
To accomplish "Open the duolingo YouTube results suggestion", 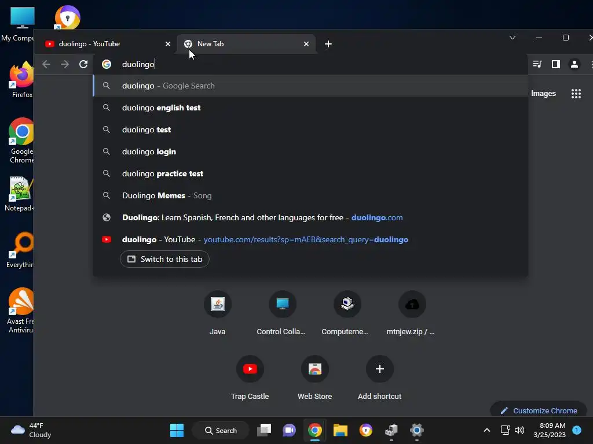I will [x=310, y=239].
